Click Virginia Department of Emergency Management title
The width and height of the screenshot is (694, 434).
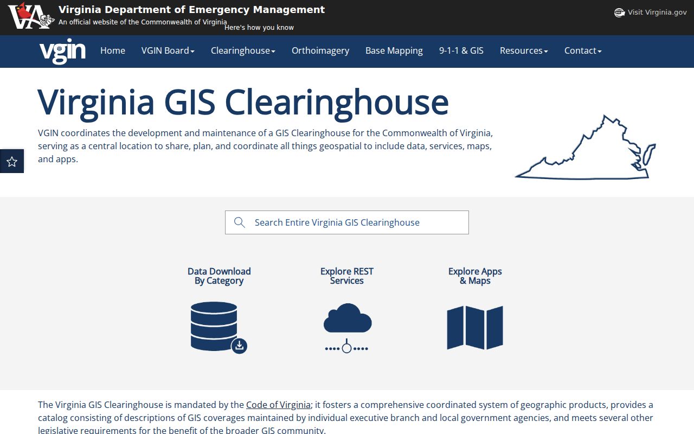(x=192, y=10)
